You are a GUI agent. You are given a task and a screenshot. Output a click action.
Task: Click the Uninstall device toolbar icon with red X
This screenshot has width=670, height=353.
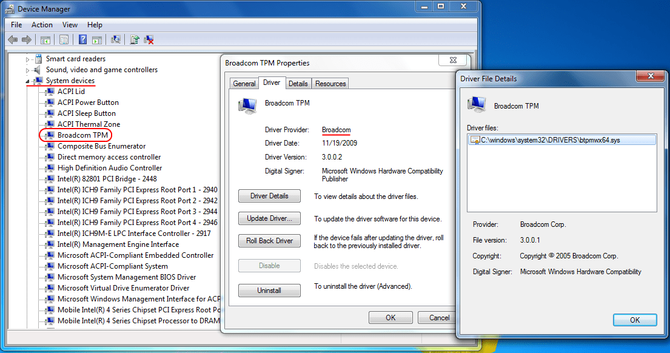coord(149,40)
